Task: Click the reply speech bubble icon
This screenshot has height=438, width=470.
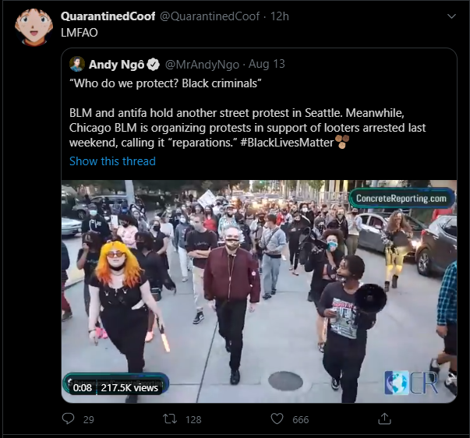Action: click(x=68, y=419)
